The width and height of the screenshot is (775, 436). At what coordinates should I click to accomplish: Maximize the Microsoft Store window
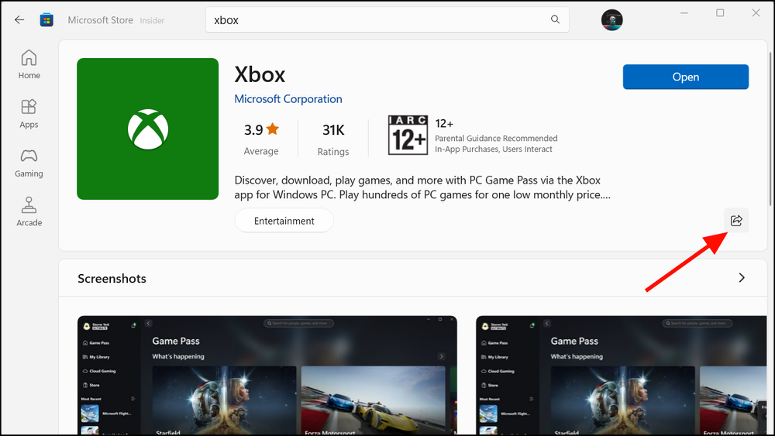coord(720,13)
